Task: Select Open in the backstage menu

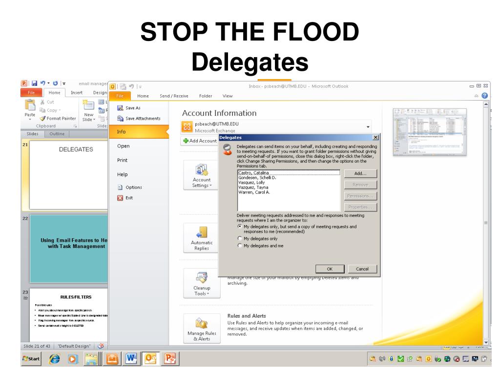Action: click(x=124, y=146)
